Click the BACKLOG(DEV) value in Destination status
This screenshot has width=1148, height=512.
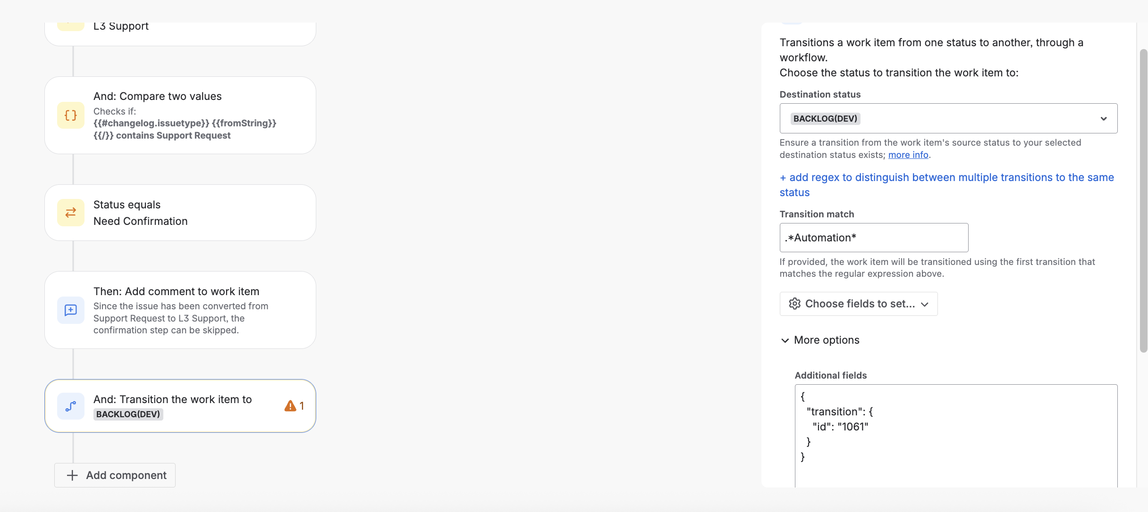click(x=825, y=119)
